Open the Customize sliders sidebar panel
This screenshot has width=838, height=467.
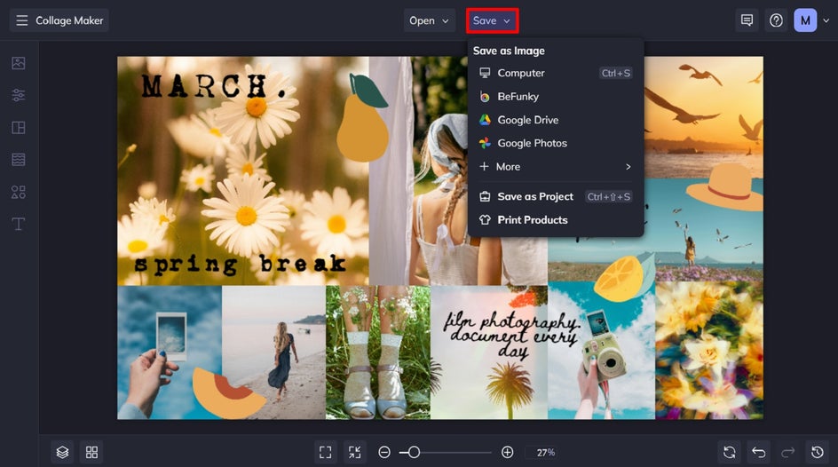coord(18,95)
